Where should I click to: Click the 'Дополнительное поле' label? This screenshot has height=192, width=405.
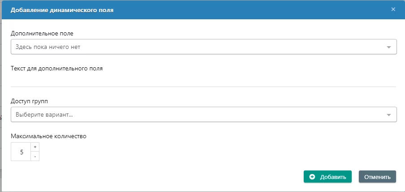click(x=41, y=33)
